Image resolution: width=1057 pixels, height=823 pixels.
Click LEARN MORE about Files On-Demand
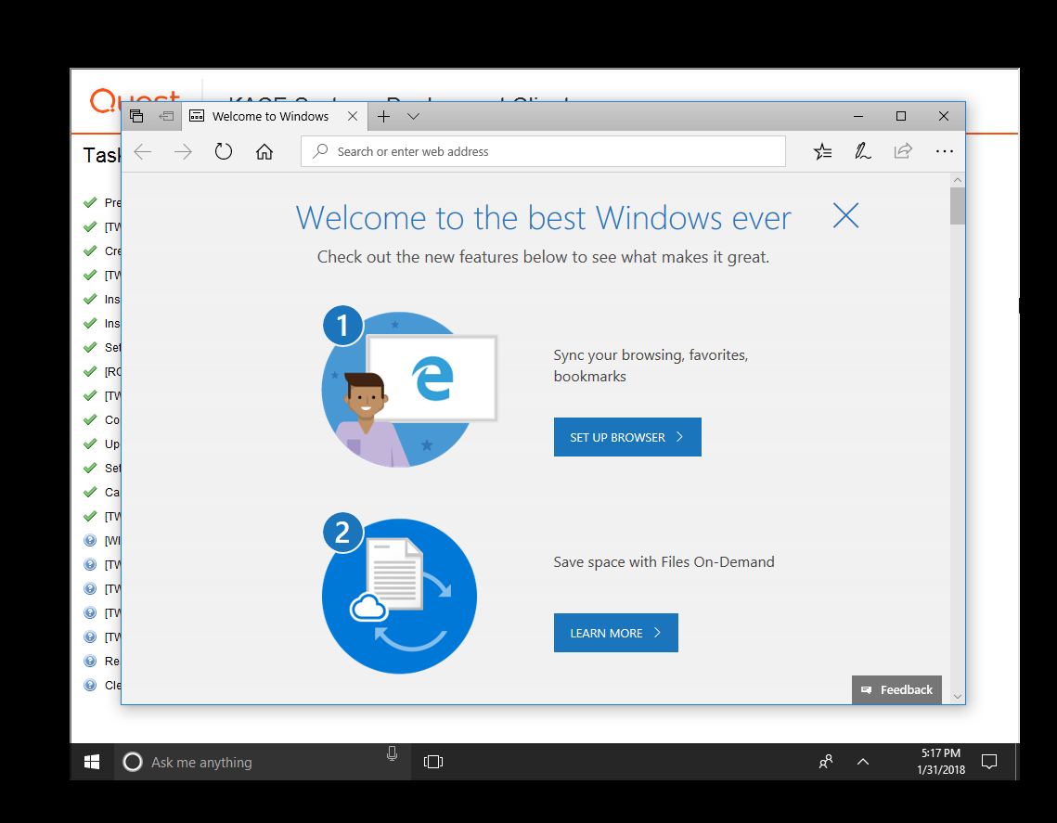click(x=616, y=633)
